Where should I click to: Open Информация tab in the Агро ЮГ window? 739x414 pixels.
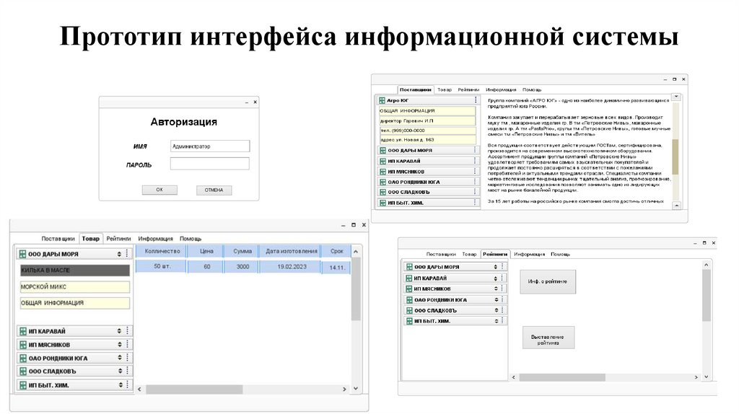pyautogui.click(x=501, y=89)
